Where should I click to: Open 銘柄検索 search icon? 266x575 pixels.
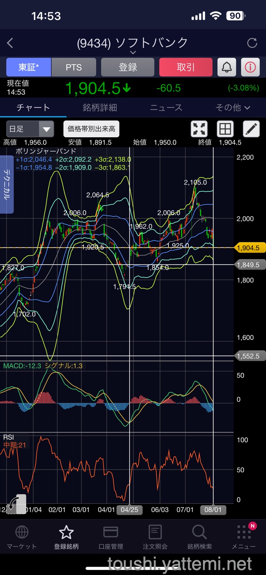click(x=199, y=537)
